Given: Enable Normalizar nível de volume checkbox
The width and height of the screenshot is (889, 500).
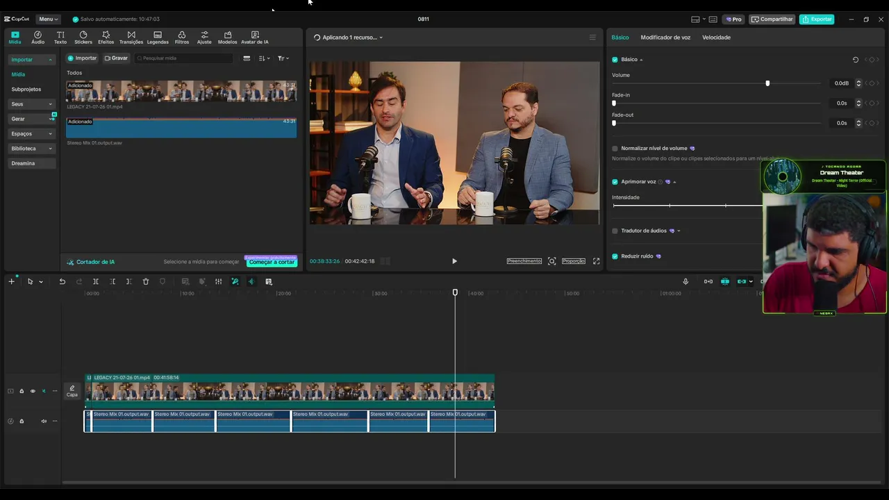Looking at the screenshot, I should point(615,149).
